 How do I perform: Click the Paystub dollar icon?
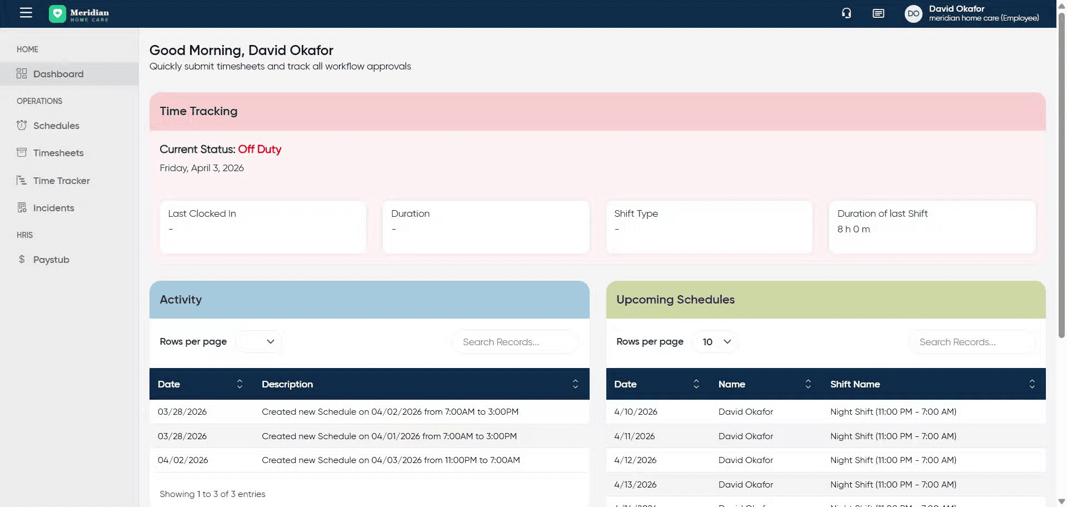(22, 260)
